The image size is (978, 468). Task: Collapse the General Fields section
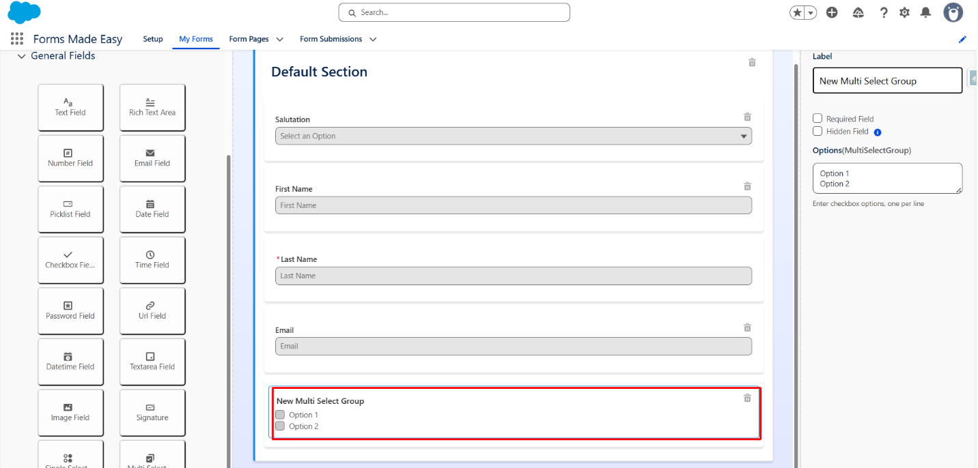pos(22,56)
